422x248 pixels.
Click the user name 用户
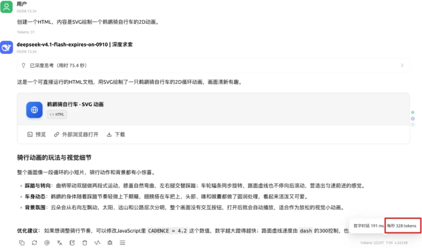tap(21, 4)
